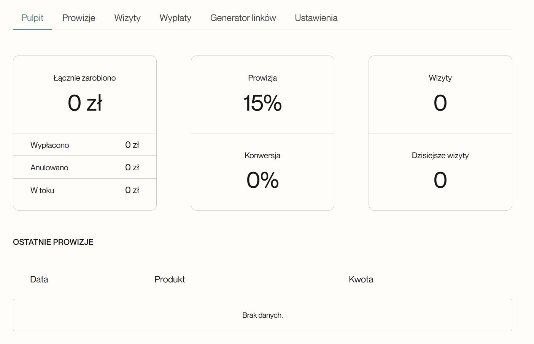Viewport: 534px width, 344px height.
Task: Click the Kwota column header
Action: [x=361, y=279]
